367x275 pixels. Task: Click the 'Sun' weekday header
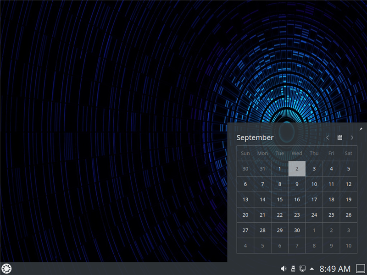coord(245,154)
